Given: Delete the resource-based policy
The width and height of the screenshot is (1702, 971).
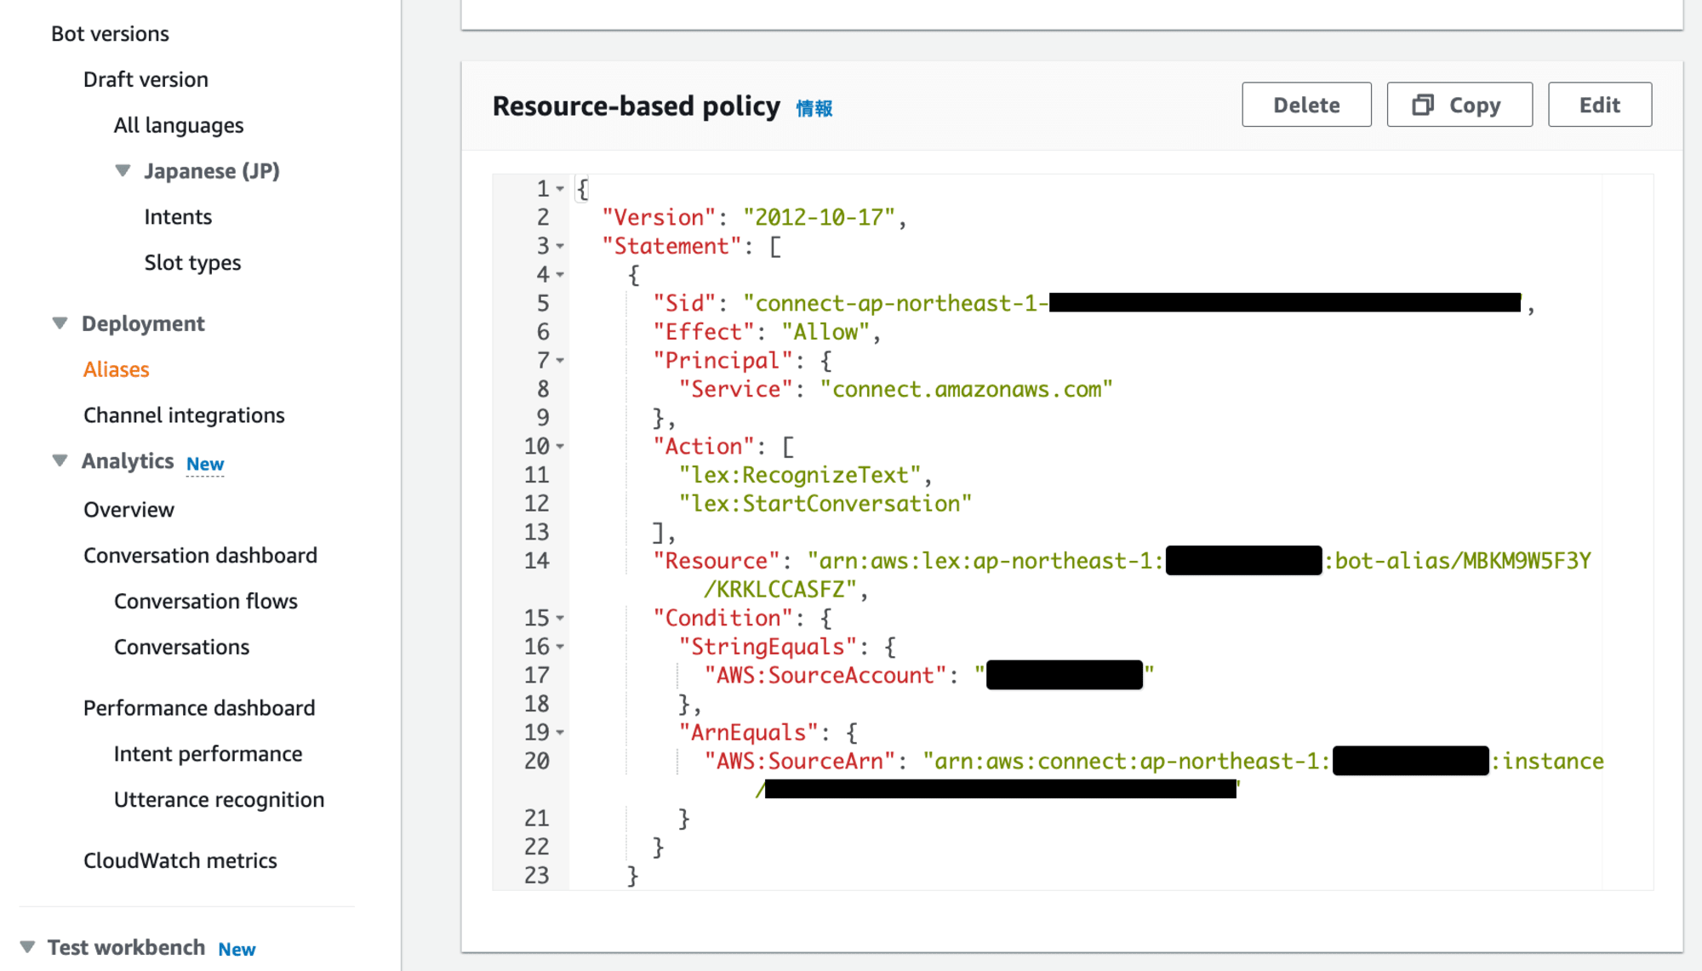Looking at the screenshot, I should (x=1306, y=105).
